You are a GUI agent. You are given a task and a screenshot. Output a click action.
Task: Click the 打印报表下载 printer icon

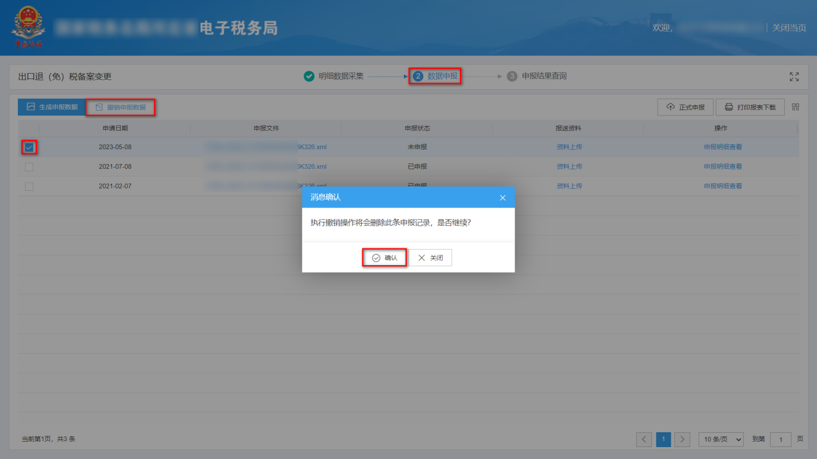point(727,106)
